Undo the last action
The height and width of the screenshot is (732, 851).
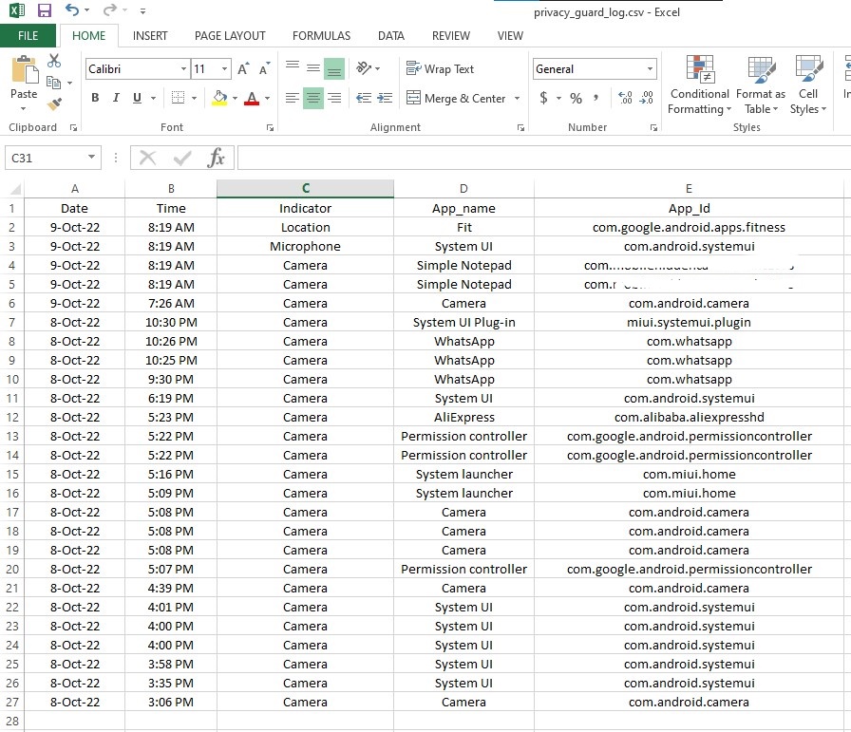click(71, 9)
